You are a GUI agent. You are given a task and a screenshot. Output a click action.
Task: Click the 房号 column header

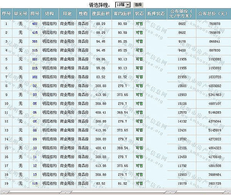[x=35, y=13]
